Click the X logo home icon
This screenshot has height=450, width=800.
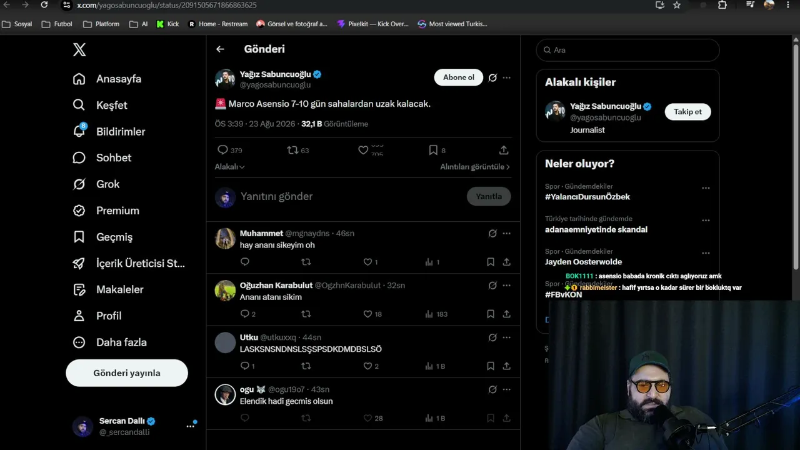point(79,50)
